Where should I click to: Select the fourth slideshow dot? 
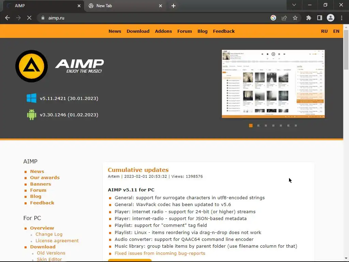pyautogui.click(x=273, y=126)
